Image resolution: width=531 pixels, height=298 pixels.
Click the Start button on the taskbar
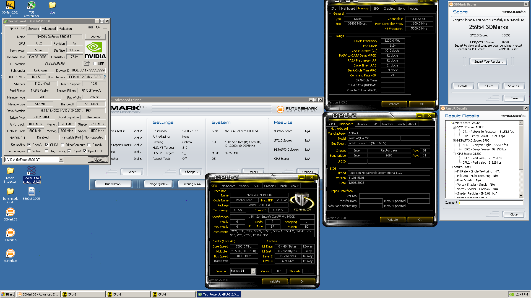click(x=7, y=294)
